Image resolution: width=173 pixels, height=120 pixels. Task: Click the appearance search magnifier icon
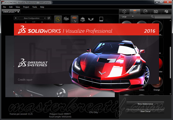point(152,17)
